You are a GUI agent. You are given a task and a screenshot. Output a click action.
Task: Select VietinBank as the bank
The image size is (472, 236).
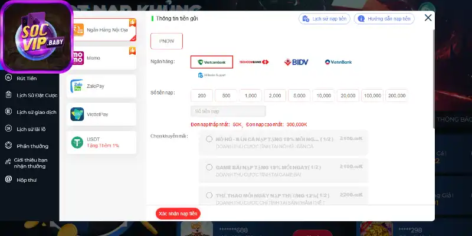pyautogui.click(x=338, y=62)
